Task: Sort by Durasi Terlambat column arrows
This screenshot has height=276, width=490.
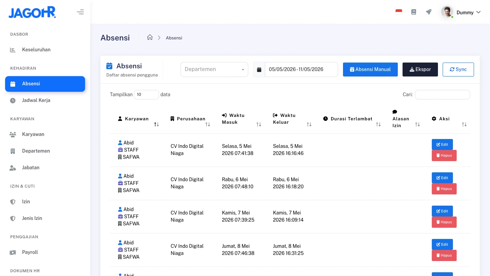Action: (x=378, y=124)
